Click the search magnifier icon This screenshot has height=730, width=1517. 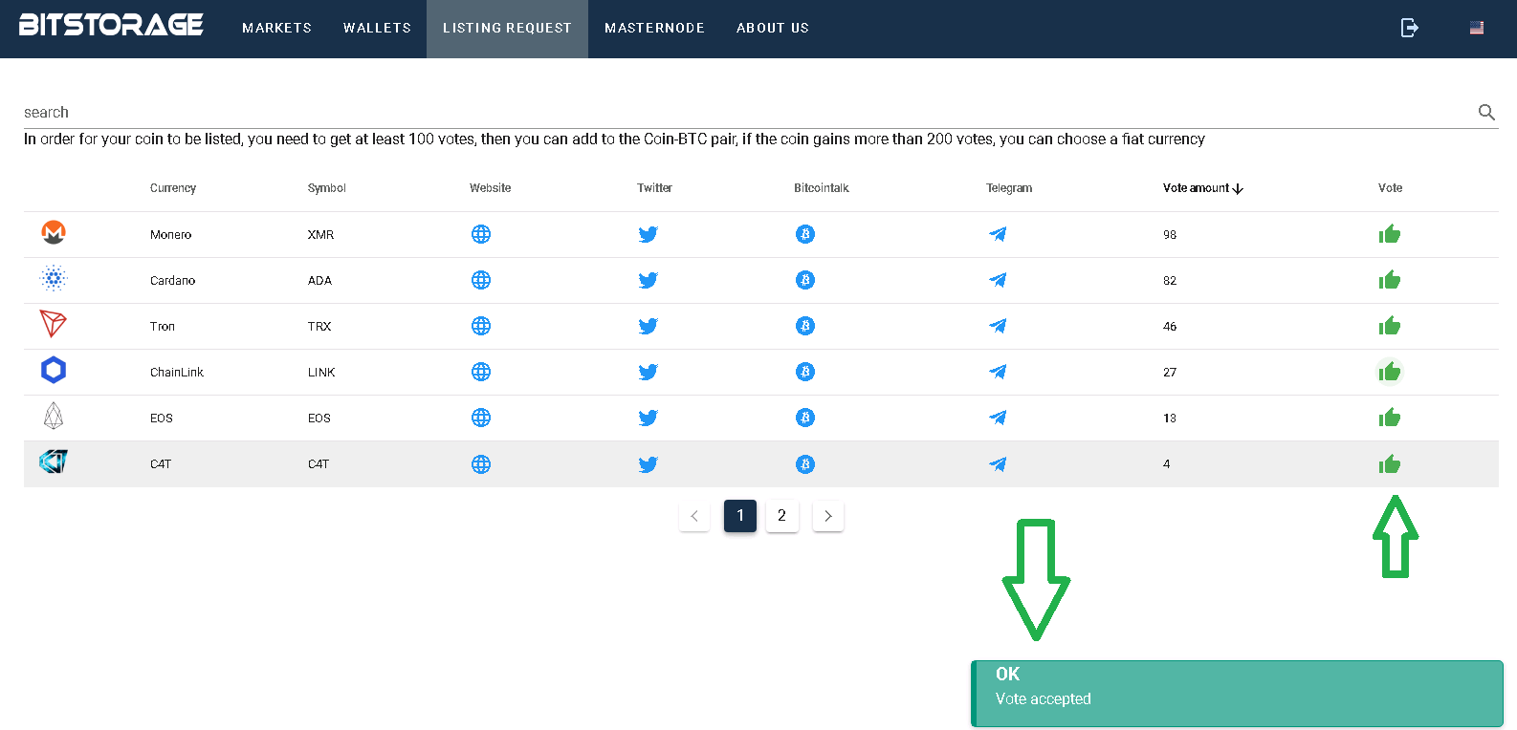pos(1486,112)
